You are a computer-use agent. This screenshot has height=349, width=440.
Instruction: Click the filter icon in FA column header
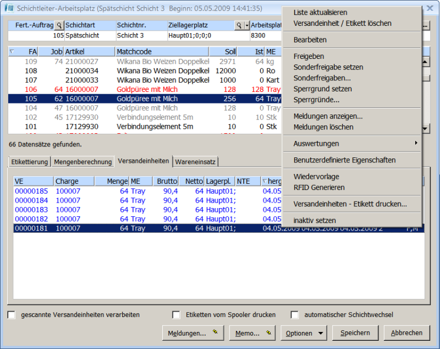(x=13, y=51)
